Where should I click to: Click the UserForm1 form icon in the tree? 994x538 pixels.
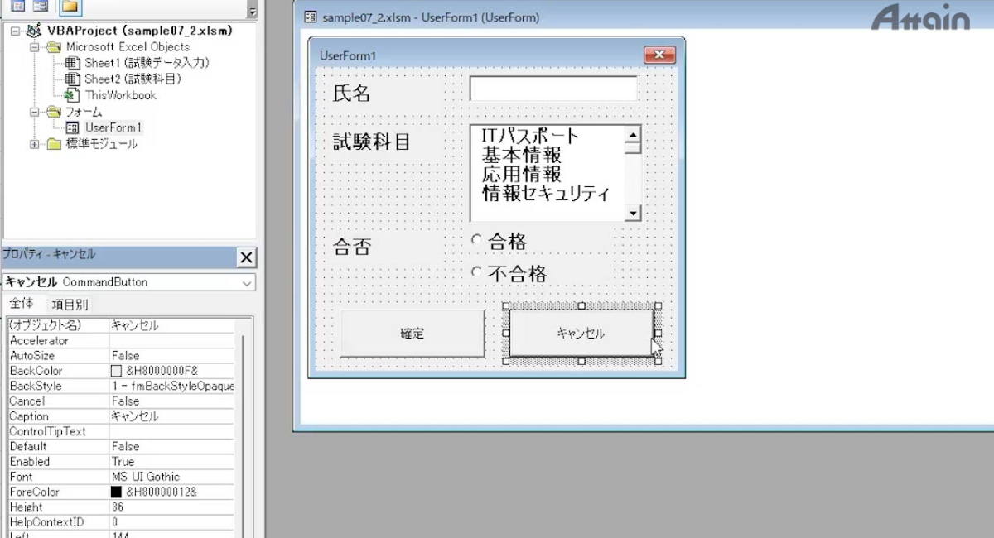pyautogui.click(x=72, y=127)
